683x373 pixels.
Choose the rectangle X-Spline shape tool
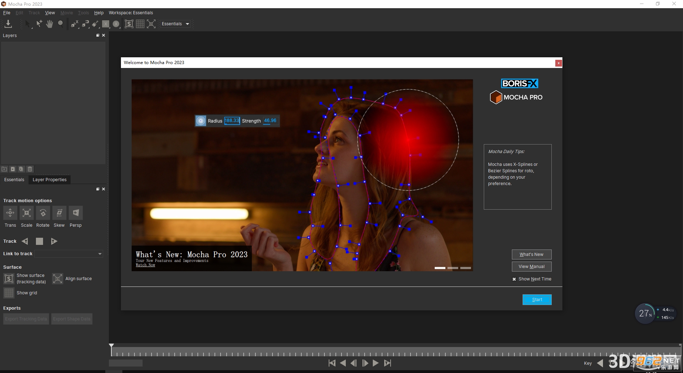coord(106,24)
